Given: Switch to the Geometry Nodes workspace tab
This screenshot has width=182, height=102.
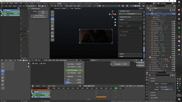Looking at the screenshot, I should [88, 4].
